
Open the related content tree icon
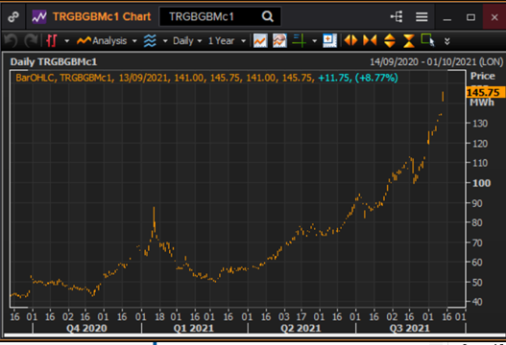click(397, 16)
